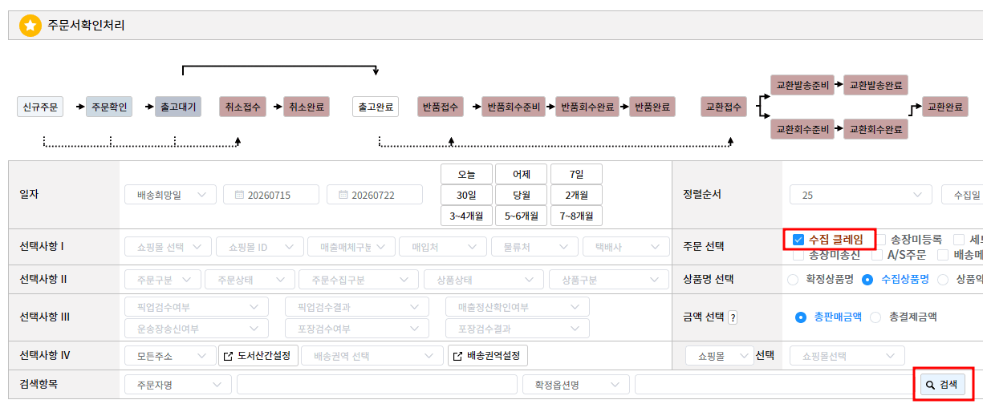
Task: Expand the 운송장송신여부 dropdown
Action: click(197, 329)
